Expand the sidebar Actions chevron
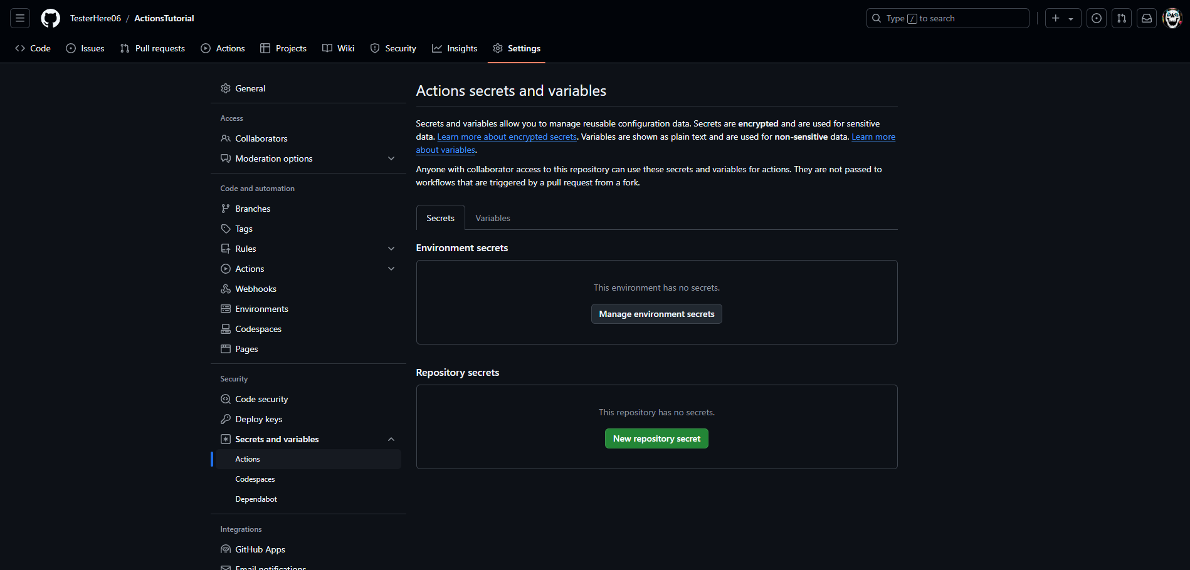1190x570 pixels. (x=391, y=269)
